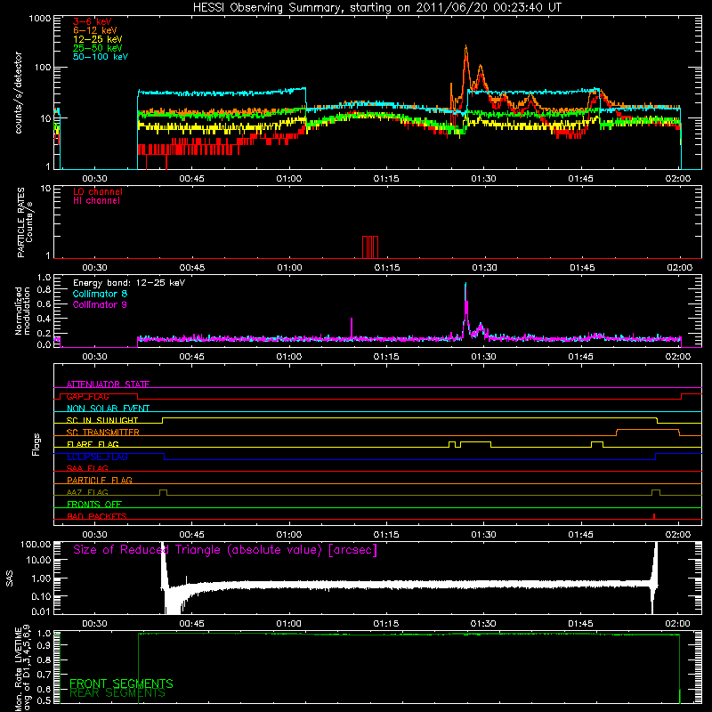Select the yellow 12-25 keV count-rate legend label
Image resolution: width=712 pixels, height=712 pixels.
click(x=98, y=39)
